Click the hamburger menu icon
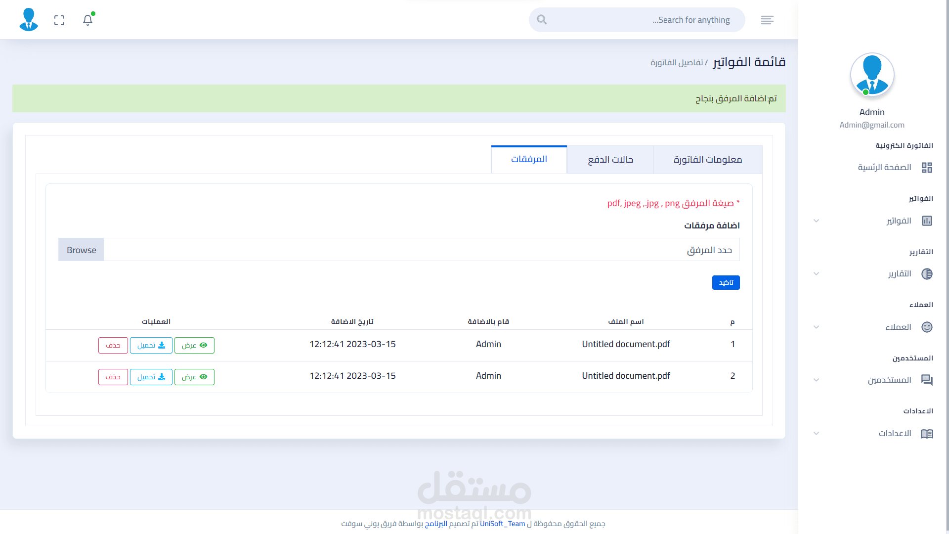949x534 pixels. point(767,20)
